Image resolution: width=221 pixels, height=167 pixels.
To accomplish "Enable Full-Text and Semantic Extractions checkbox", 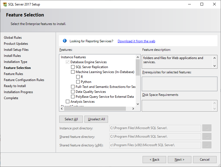I will pyautogui.click(x=73, y=87).
